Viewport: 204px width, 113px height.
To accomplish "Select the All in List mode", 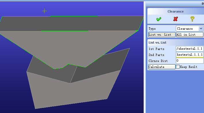I will click(190, 35).
